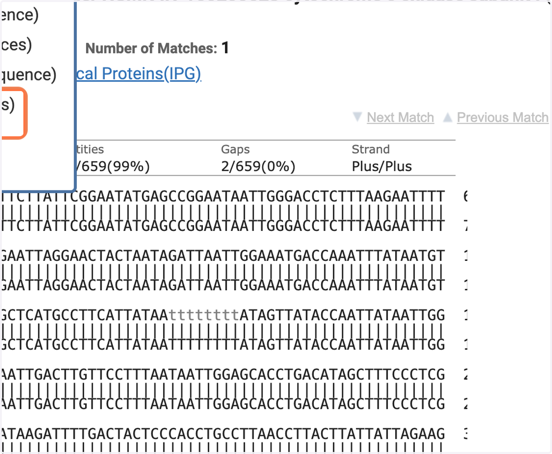Click the query sequence line ending TATAATGT
This screenshot has width=552, height=454.
click(x=223, y=256)
